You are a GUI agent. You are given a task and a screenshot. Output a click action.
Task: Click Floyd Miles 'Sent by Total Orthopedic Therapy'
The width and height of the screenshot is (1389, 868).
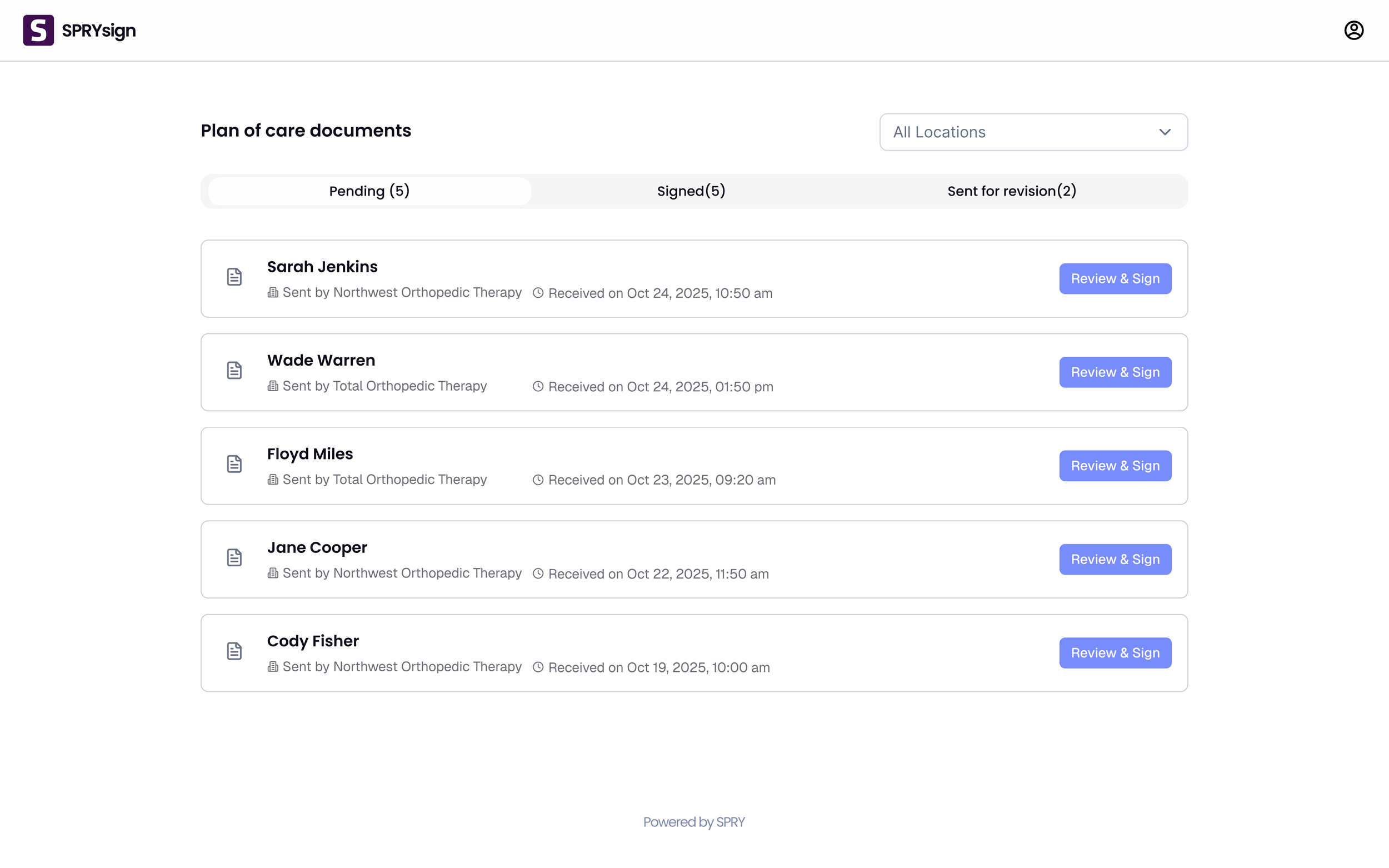pos(384,480)
